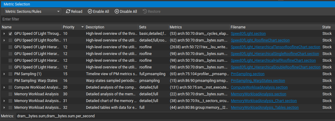Open SpeedOfLight_HierarchicalTensorRooflineChart.section link
The height and width of the screenshot is (121, 335).
[x=276, y=47]
